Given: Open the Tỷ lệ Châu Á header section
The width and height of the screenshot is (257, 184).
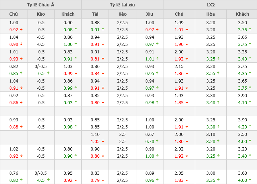Looking at the screenshot, I should (x=41, y=5).
